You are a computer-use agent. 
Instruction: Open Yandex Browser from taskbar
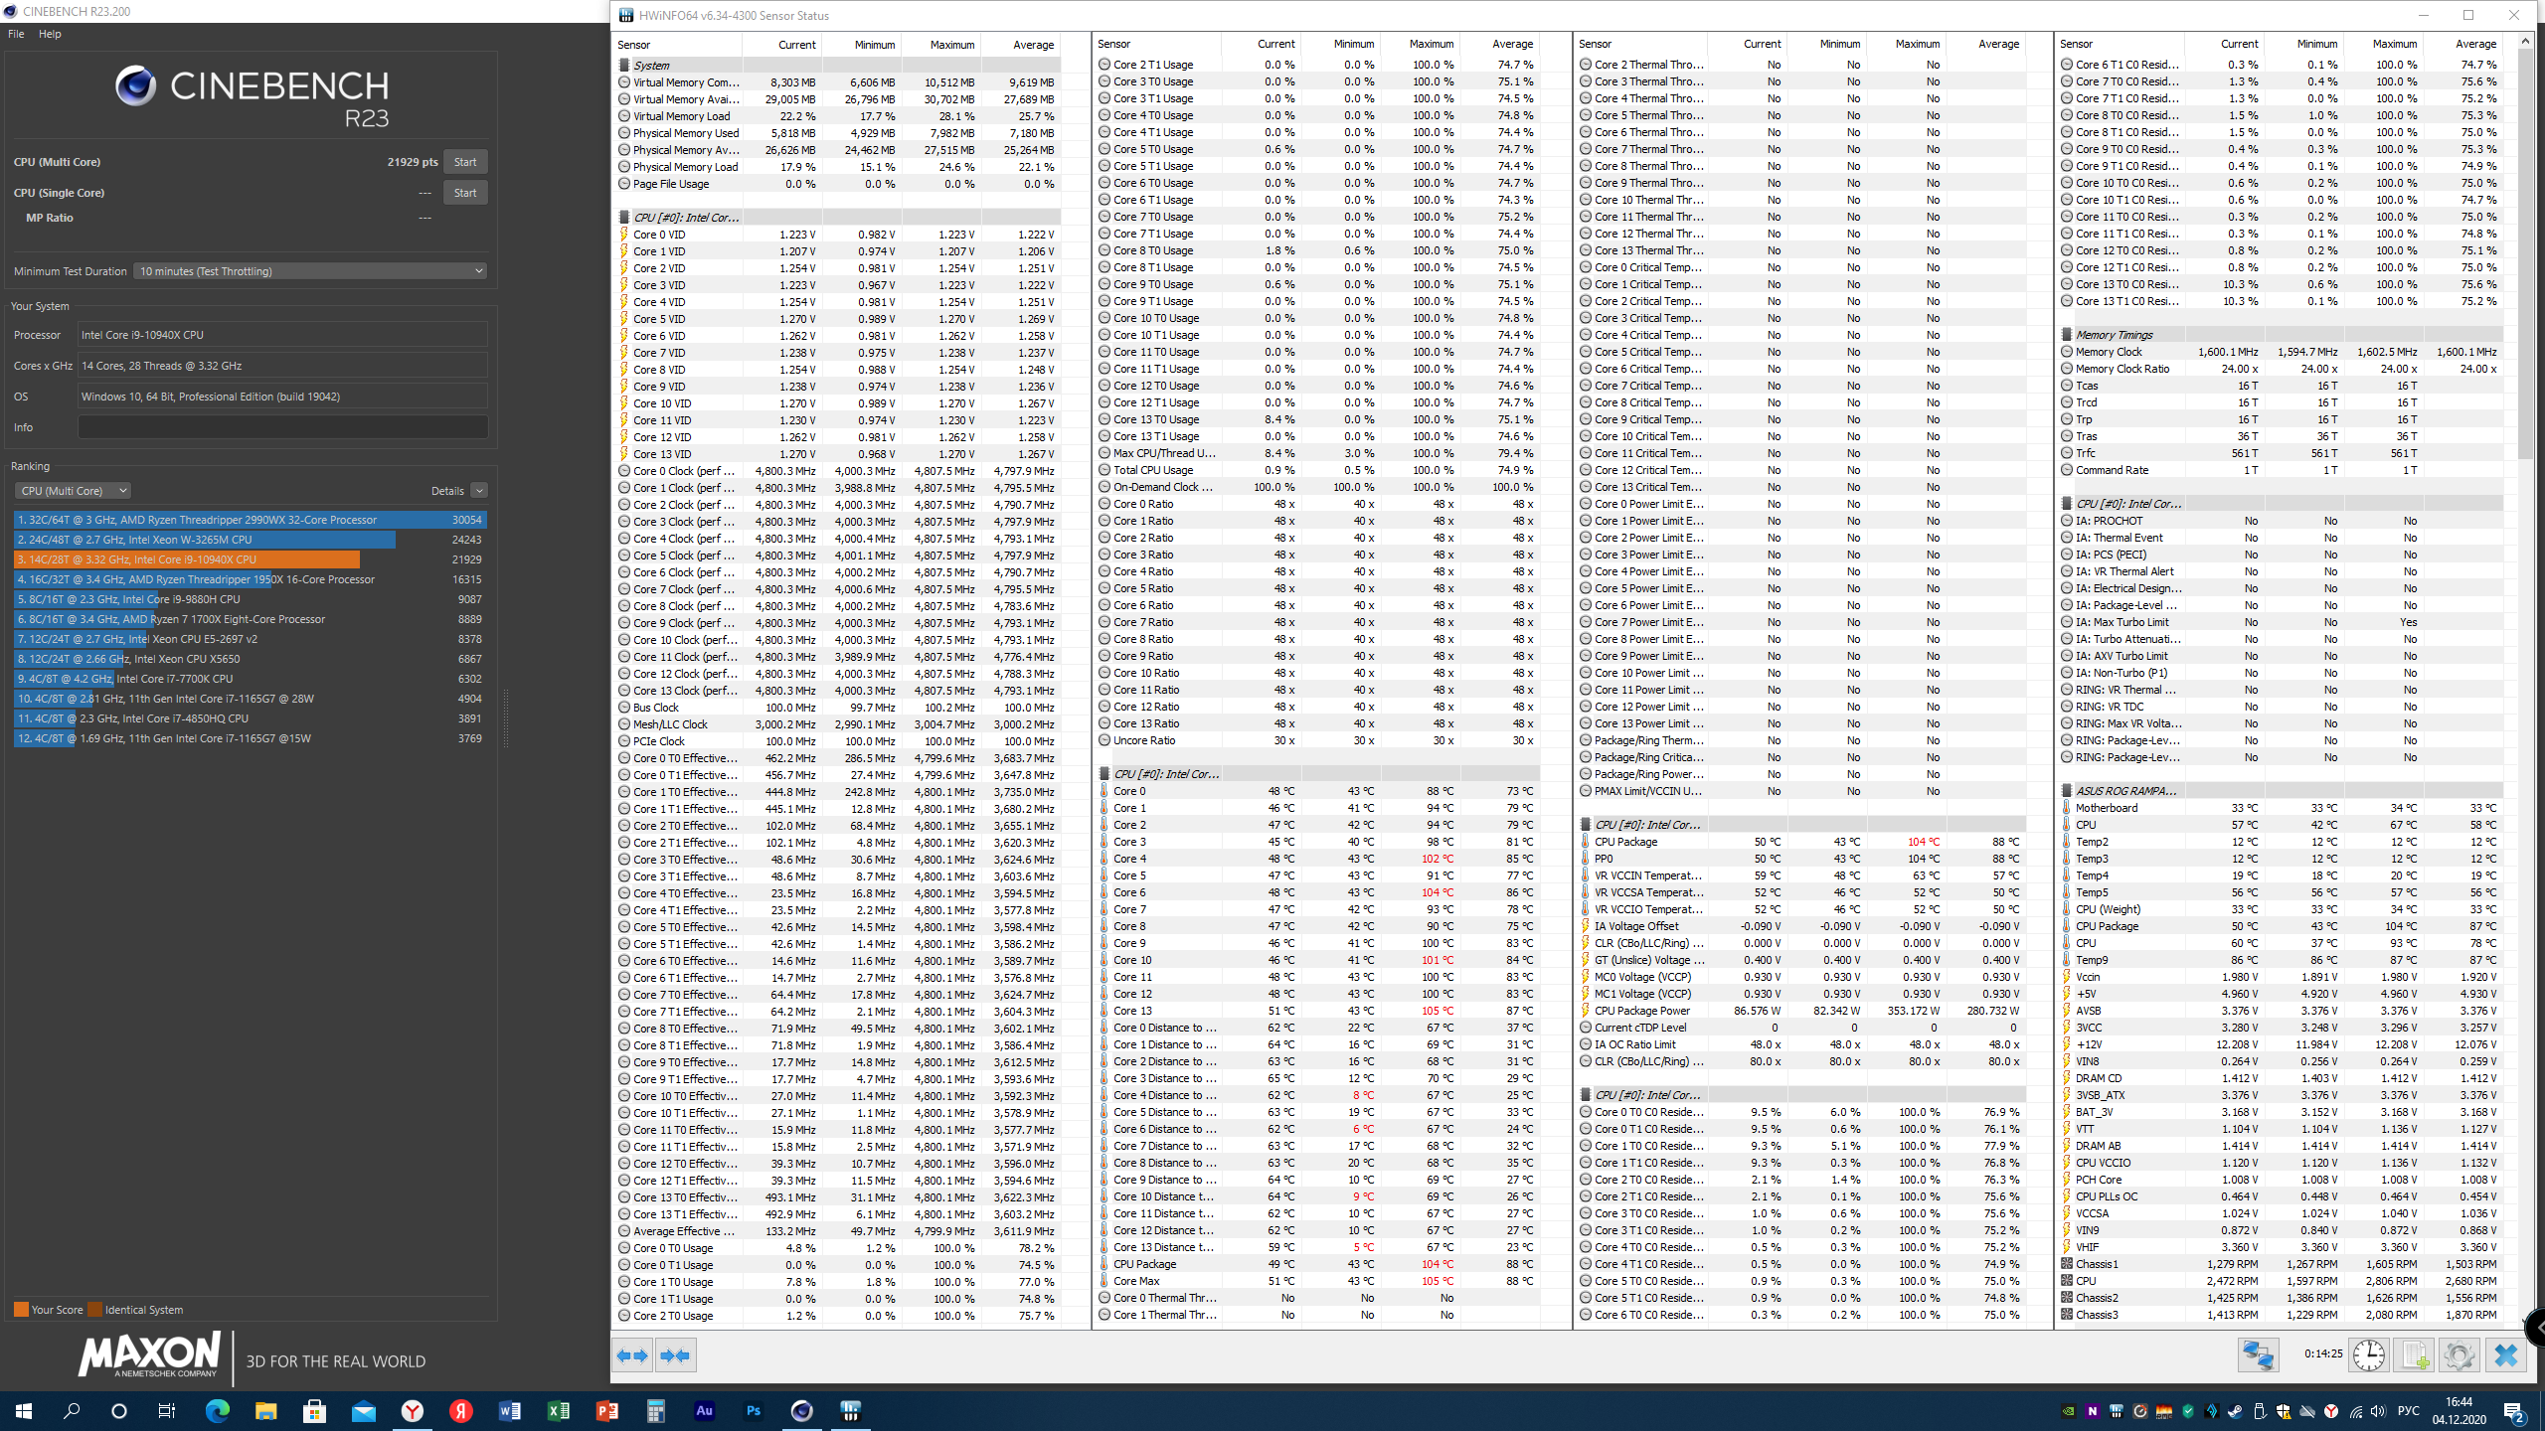click(412, 1411)
